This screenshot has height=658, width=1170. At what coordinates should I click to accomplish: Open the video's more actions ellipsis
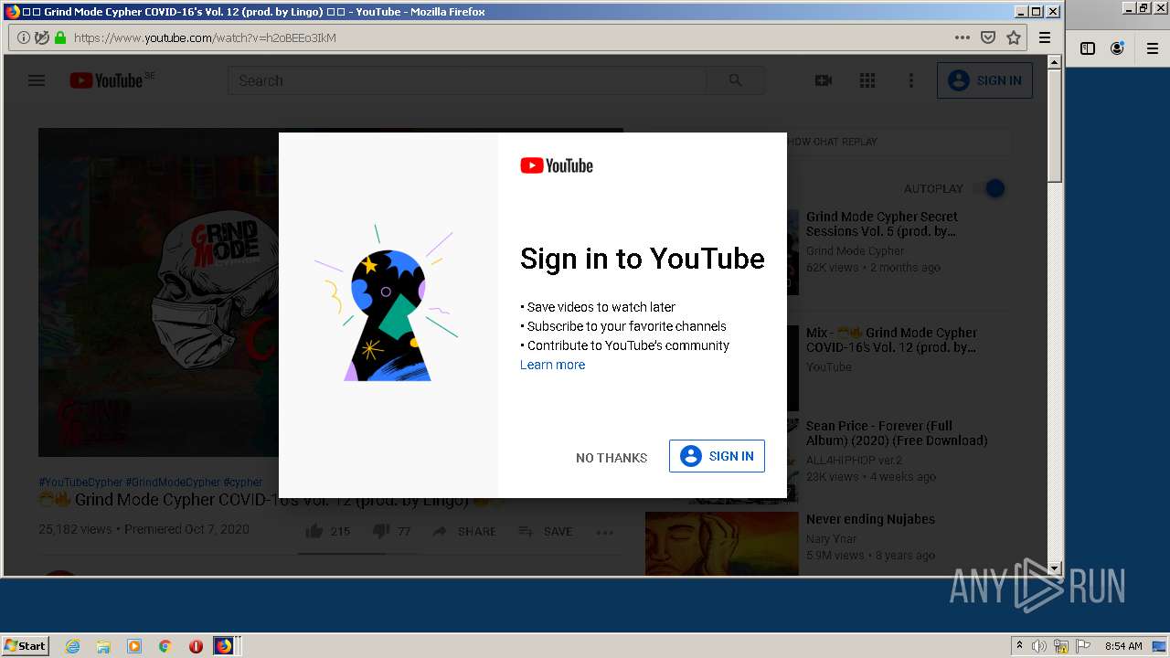605,532
